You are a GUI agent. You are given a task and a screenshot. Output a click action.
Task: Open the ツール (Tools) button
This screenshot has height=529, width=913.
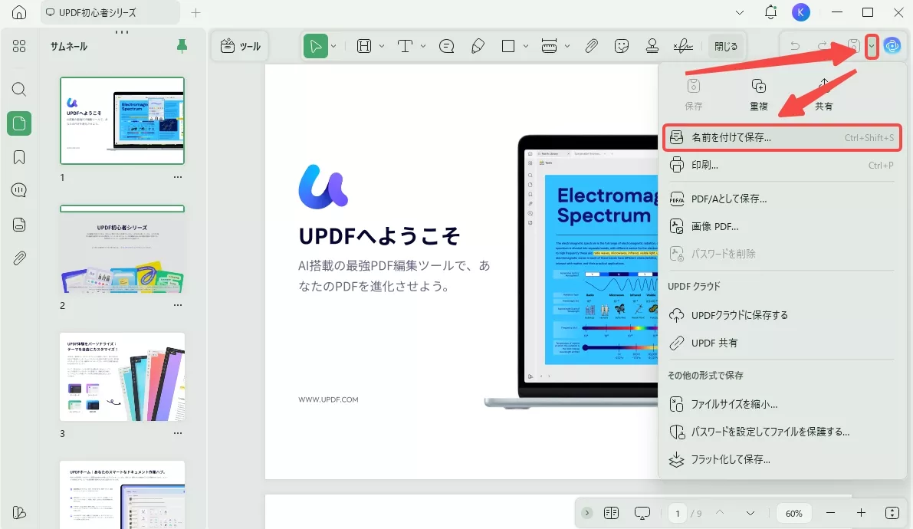click(241, 46)
